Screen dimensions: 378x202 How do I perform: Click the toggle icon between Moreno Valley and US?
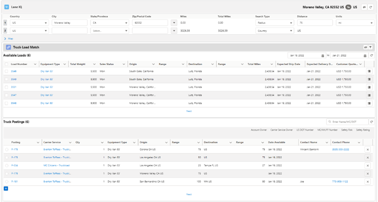tap(348, 7)
